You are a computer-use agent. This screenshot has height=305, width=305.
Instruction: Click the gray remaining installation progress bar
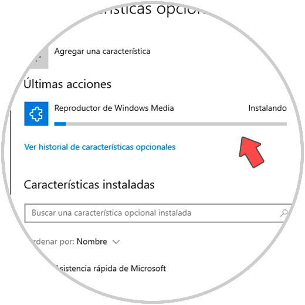[176, 124]
